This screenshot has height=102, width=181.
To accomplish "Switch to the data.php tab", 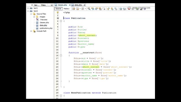I will (78, 5).
